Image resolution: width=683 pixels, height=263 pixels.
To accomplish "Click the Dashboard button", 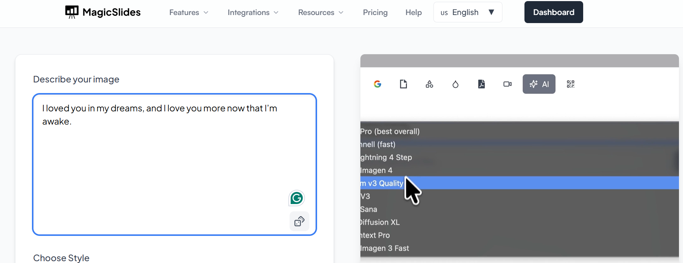I will coord(553,12).
